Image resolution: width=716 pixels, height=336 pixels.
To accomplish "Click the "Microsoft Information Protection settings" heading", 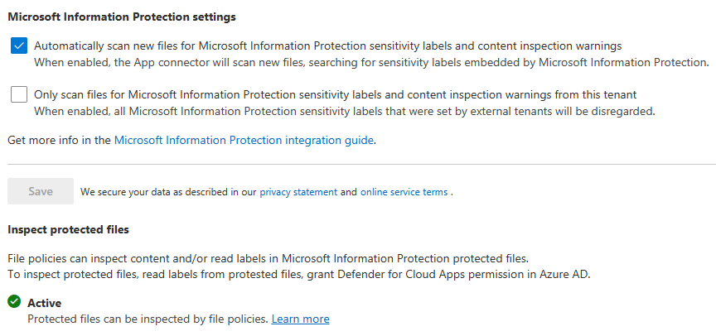I will coord(121,17).
